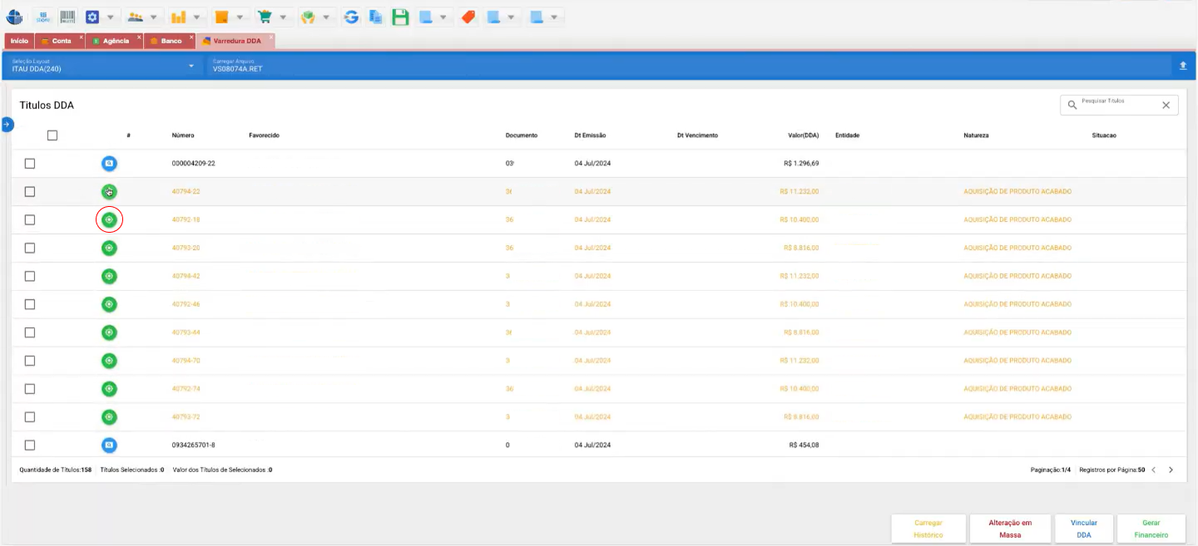
Task: Click the red price tag icon
Action: pos(468,17)
